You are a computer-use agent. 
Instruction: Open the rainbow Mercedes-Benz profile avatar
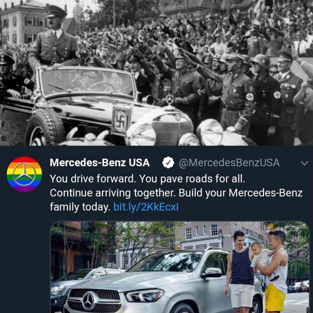point(24,174)
